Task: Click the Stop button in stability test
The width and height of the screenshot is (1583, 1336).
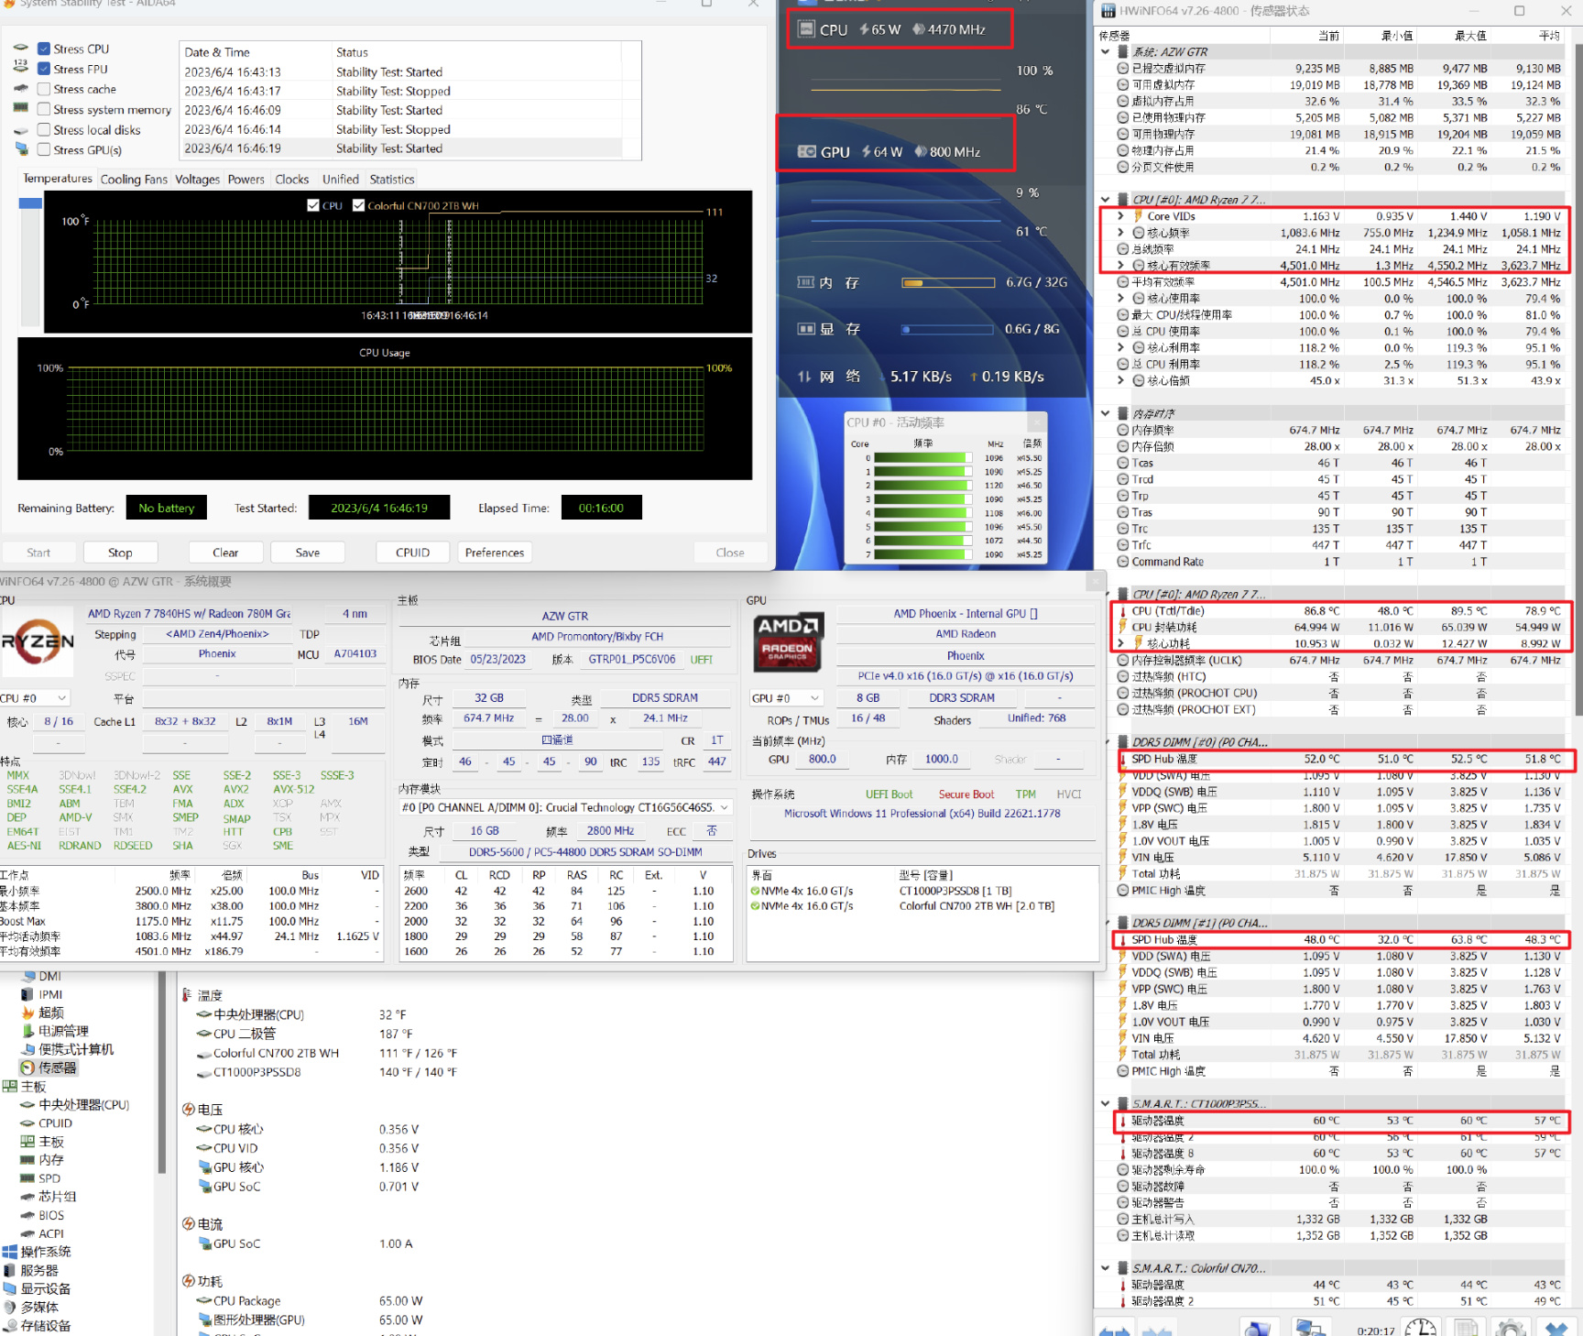Action: (120, 553)
